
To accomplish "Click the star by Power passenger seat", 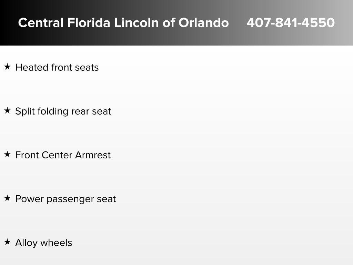I will (x=7, y=198).
